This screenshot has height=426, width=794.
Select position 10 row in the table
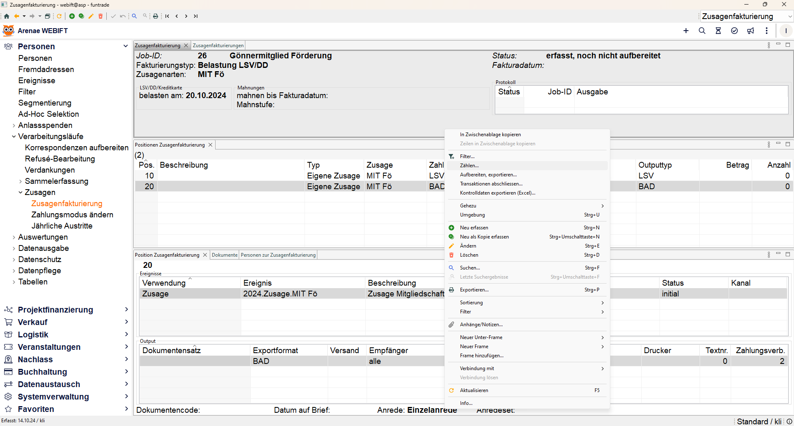pyautogui.click(x=149, y=176)
